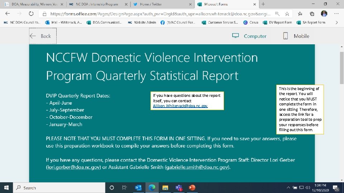Open Microsoft Teams from the taskbar
Image resolution: width=344 pixels, height=193 pixels.
click(x=179, y=188)
